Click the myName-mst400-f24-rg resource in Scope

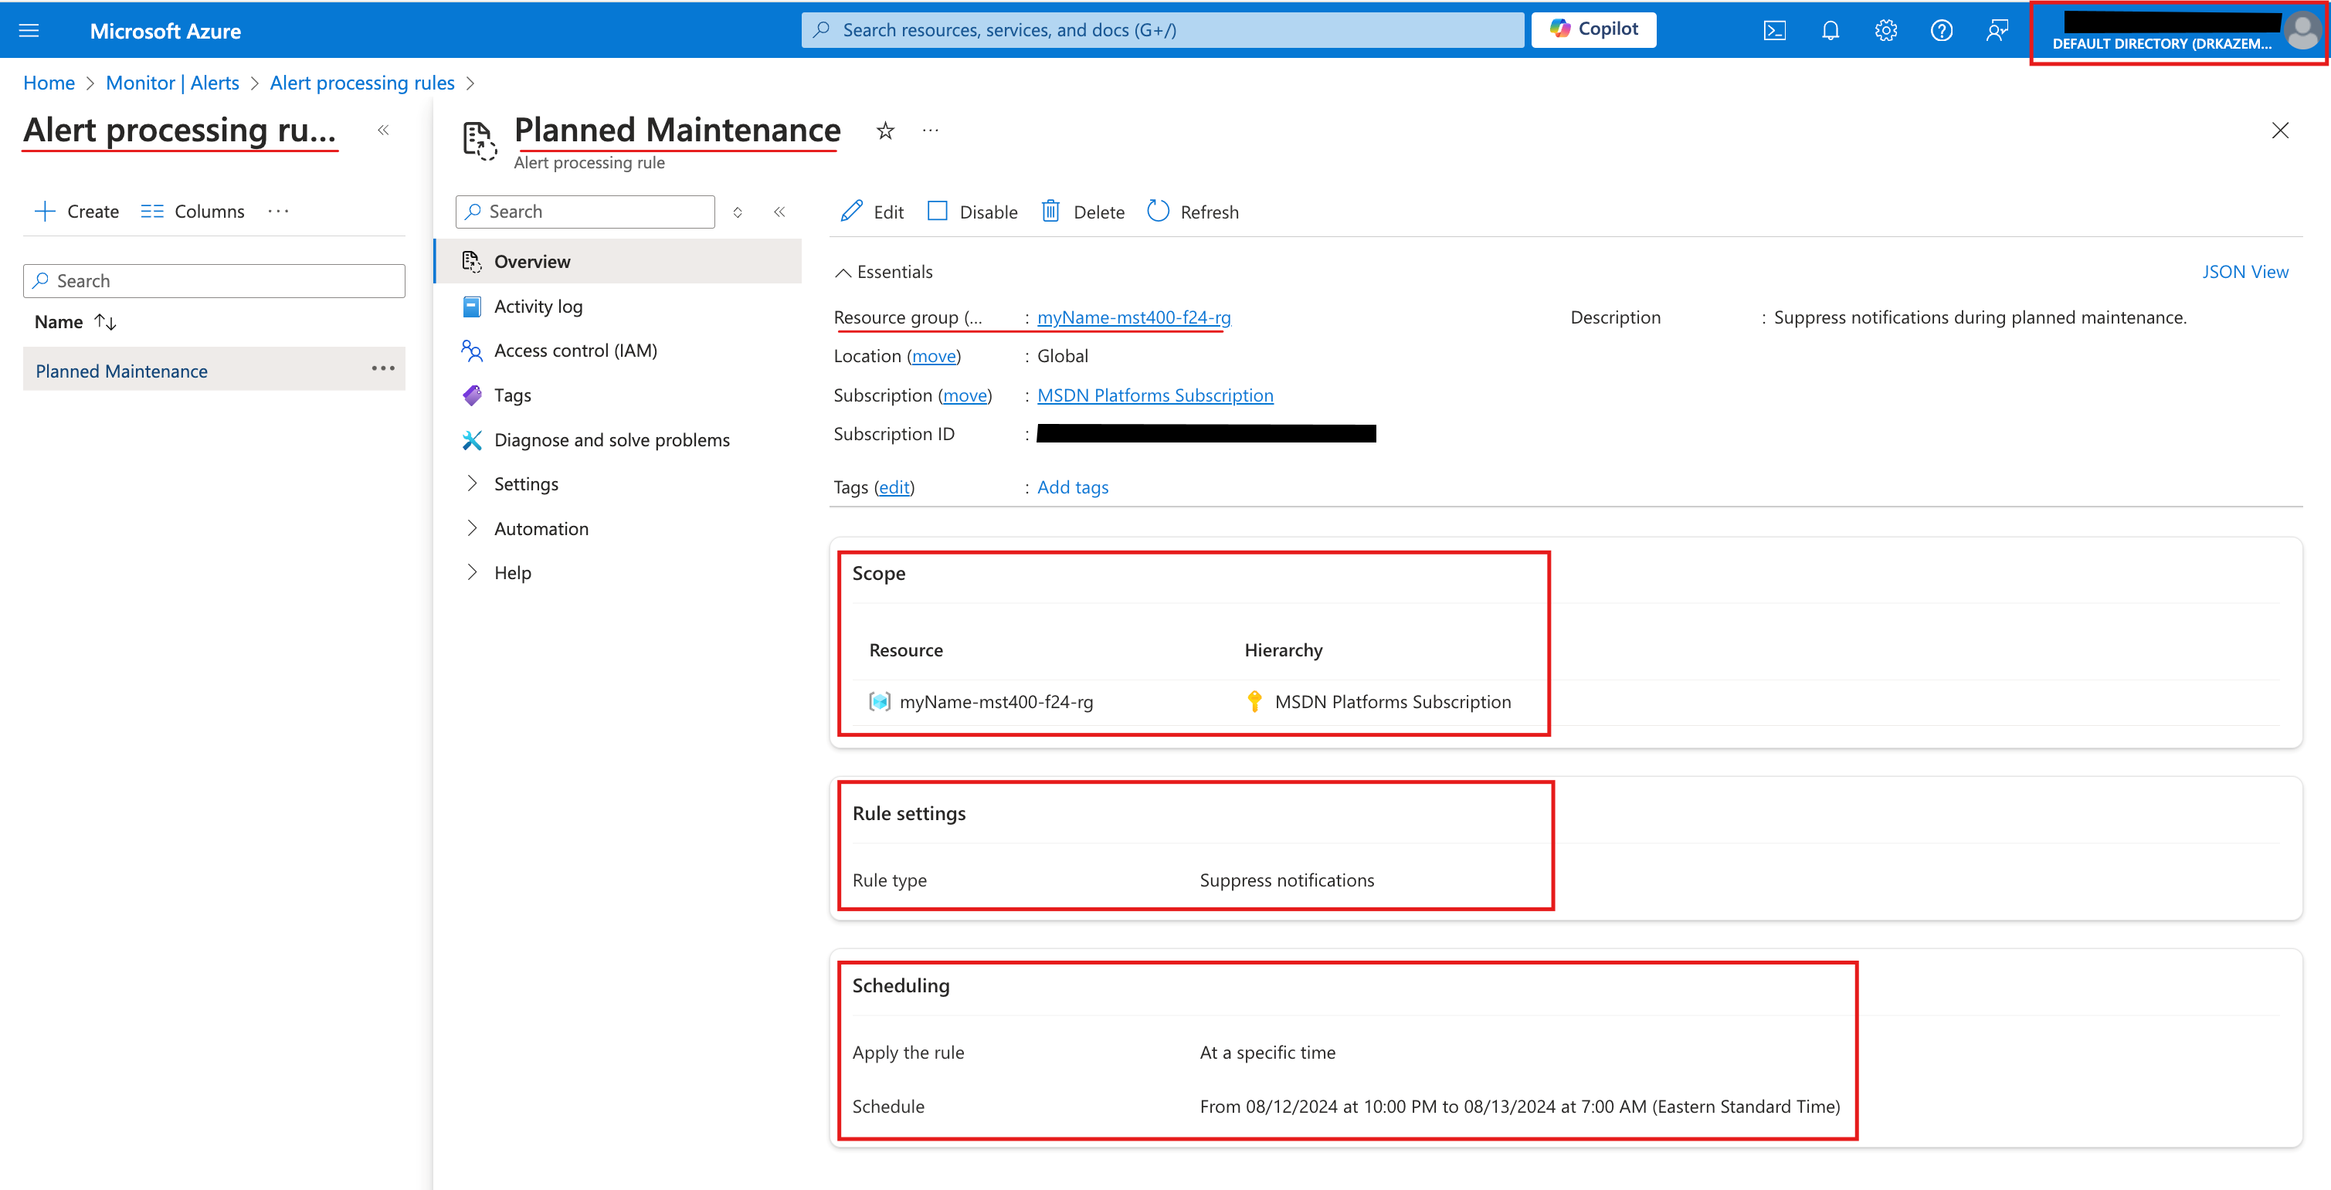click(x=996, y=702)
